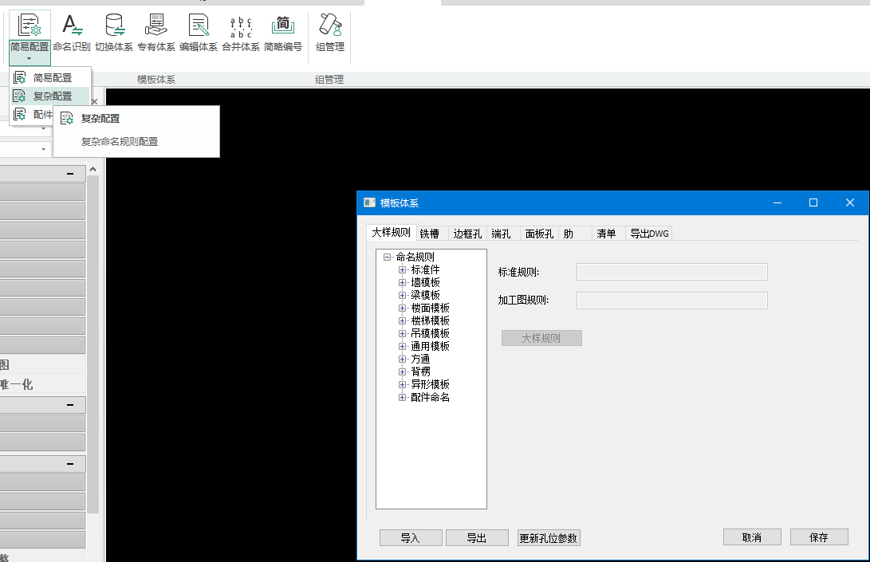Screen dimensions: 870x562
Task: Open the 简易配置 ribbon tool
Action: 30,32
